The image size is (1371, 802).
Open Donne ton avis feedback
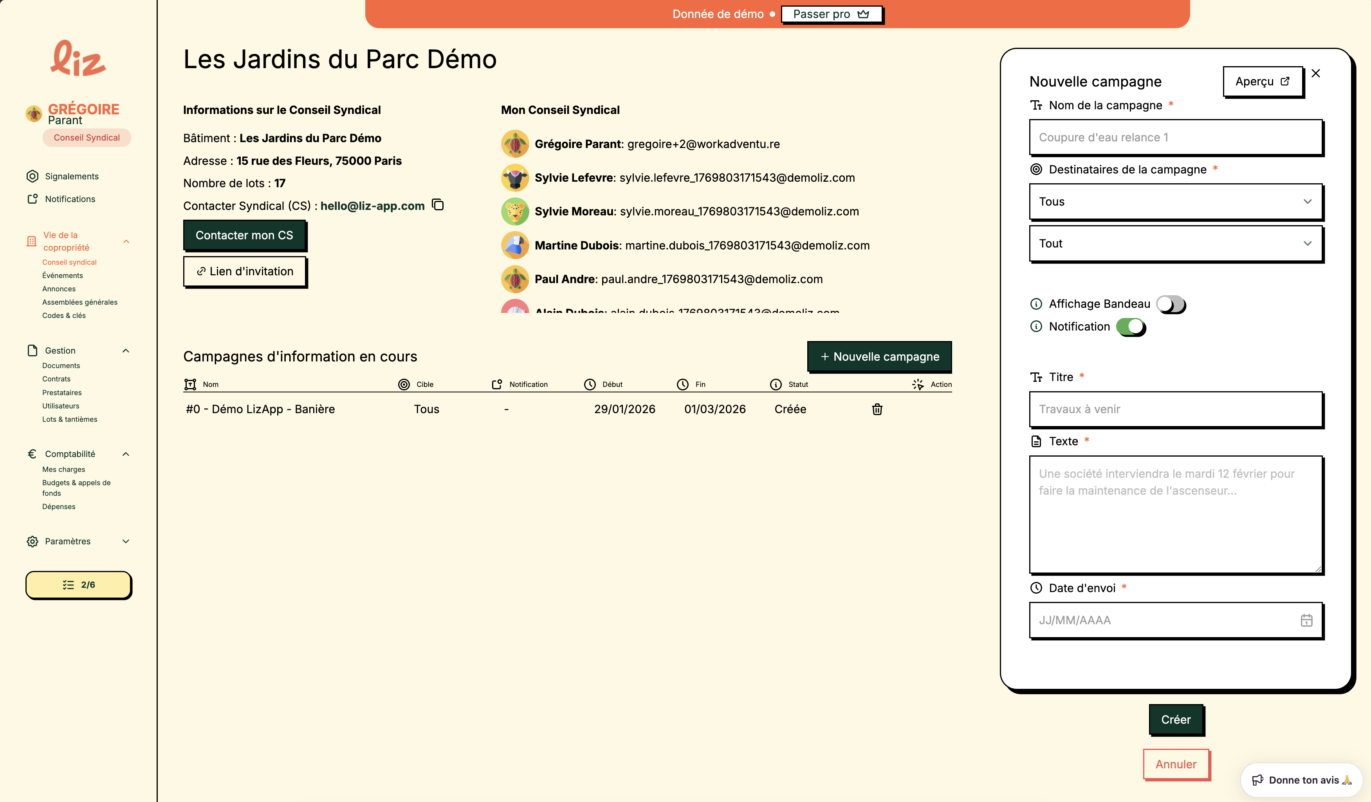(x=1301, y=780)
